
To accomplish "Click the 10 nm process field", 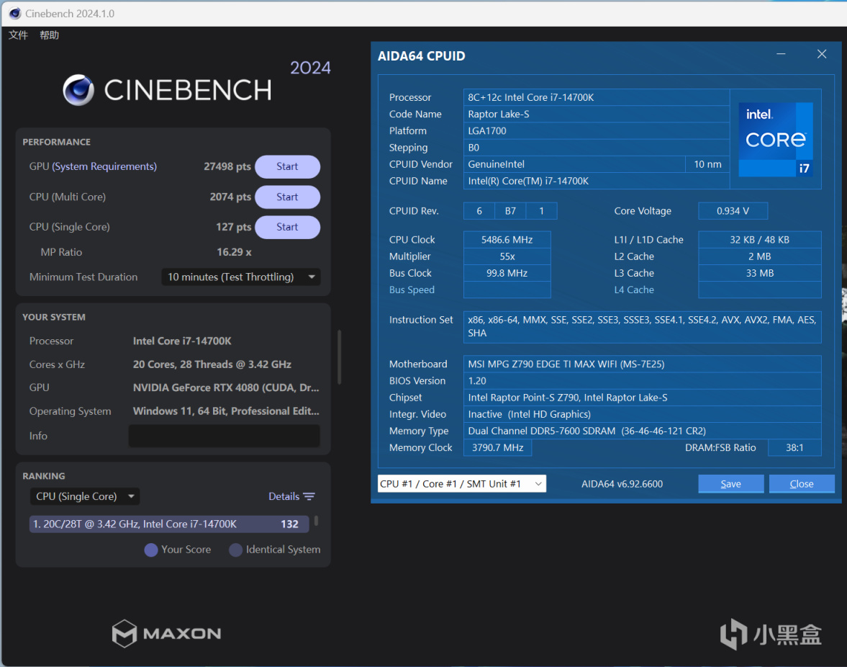I will (707, 164).
